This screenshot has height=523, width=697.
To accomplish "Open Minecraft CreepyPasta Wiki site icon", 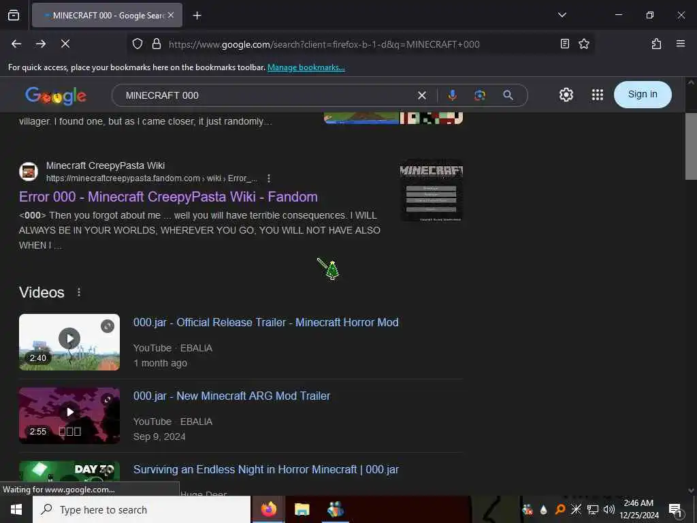I will coord(29,172).
